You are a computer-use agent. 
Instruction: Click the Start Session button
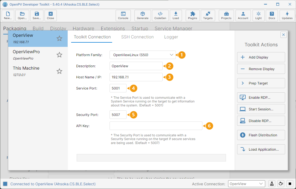tap(261, 109)
